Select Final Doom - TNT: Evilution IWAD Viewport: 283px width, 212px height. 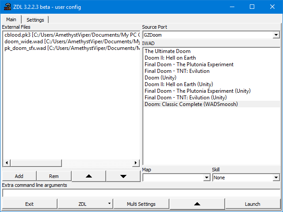tap(211, 71)
